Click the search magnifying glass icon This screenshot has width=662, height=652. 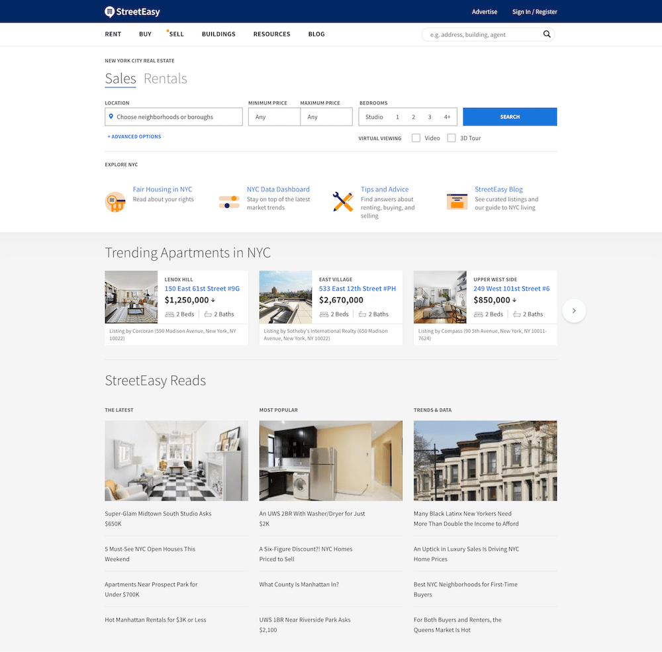(547, 34)
